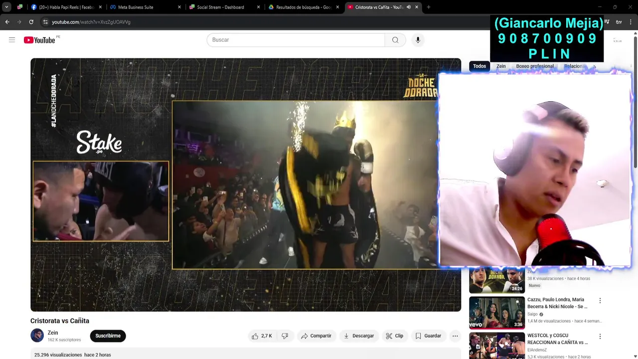638x359 pixels.
Task: Open the tab search dropdown
Action: click(x=6, y=7)
